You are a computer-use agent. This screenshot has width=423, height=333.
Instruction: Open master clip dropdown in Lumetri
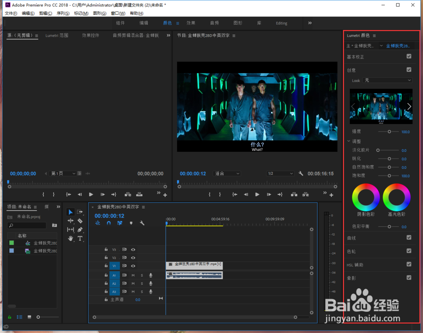(x=381, y=46)
